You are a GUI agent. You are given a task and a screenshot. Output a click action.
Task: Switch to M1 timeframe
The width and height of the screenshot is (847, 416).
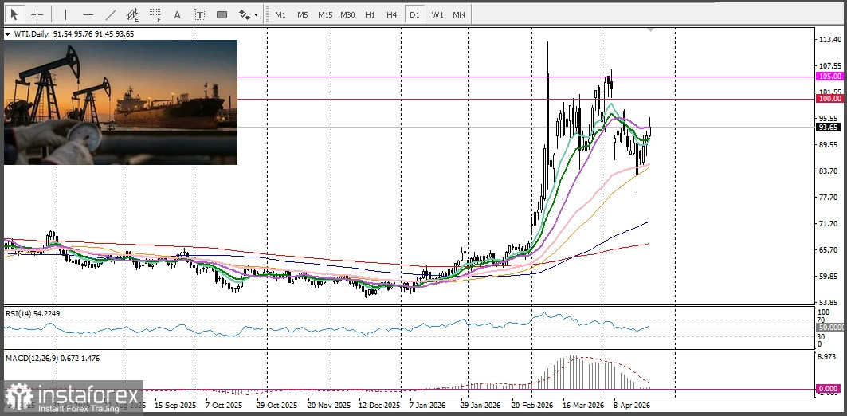pos(280,14)
